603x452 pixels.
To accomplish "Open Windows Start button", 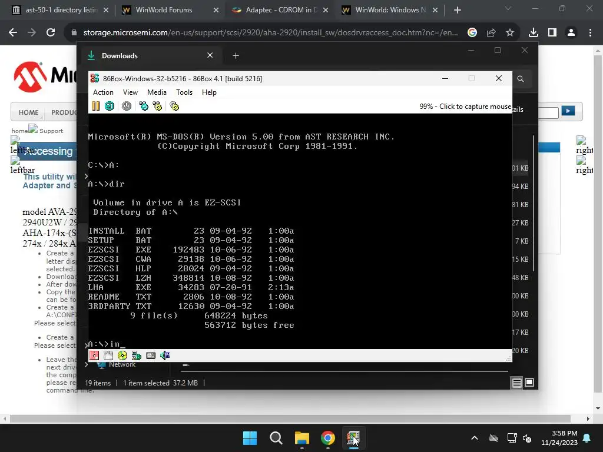I will [250, 438].
